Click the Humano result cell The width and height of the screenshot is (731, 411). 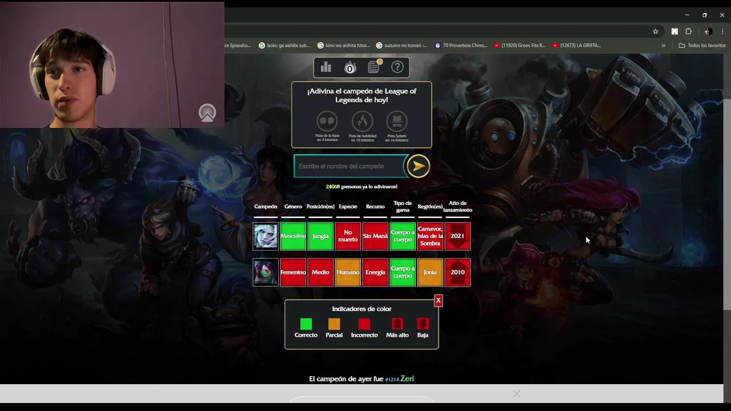(348, 272)
